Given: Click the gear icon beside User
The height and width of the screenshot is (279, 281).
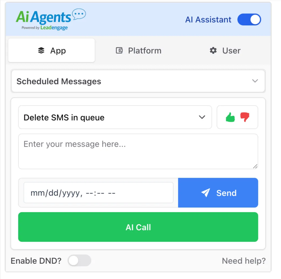Looking at the screenshot, I should click(x=213, y=50).
